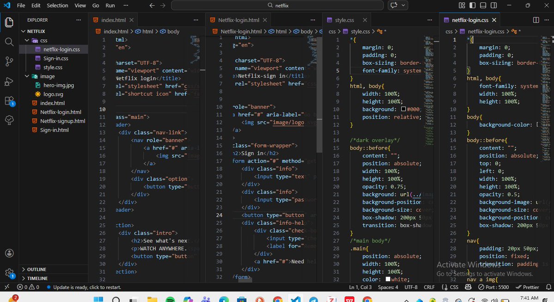Toggle the Secondary Side Bar visibility
Viewport: 554px width, 302px height.
(x=494, y=6)
